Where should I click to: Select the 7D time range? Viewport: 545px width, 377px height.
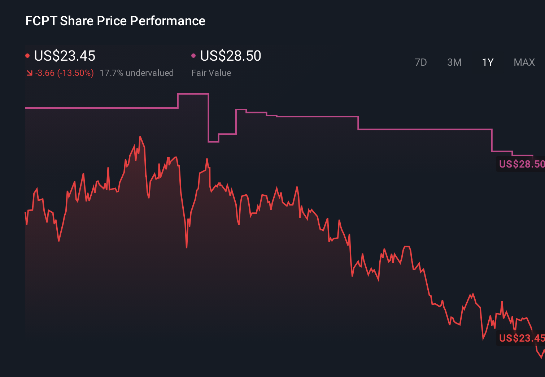pos(421,62)
